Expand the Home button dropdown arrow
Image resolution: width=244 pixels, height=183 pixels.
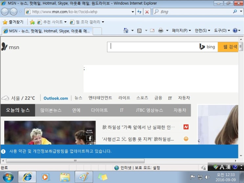[x=132, y=31]
